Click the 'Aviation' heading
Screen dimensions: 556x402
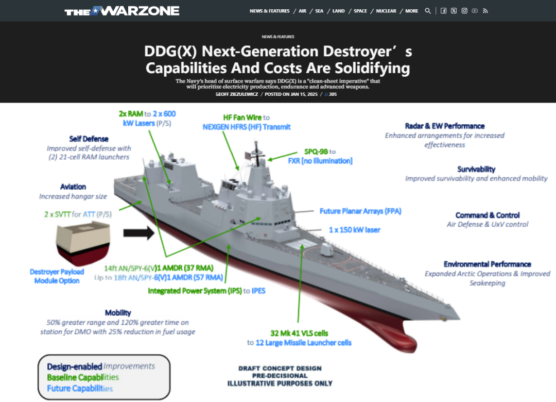point(73,187)
